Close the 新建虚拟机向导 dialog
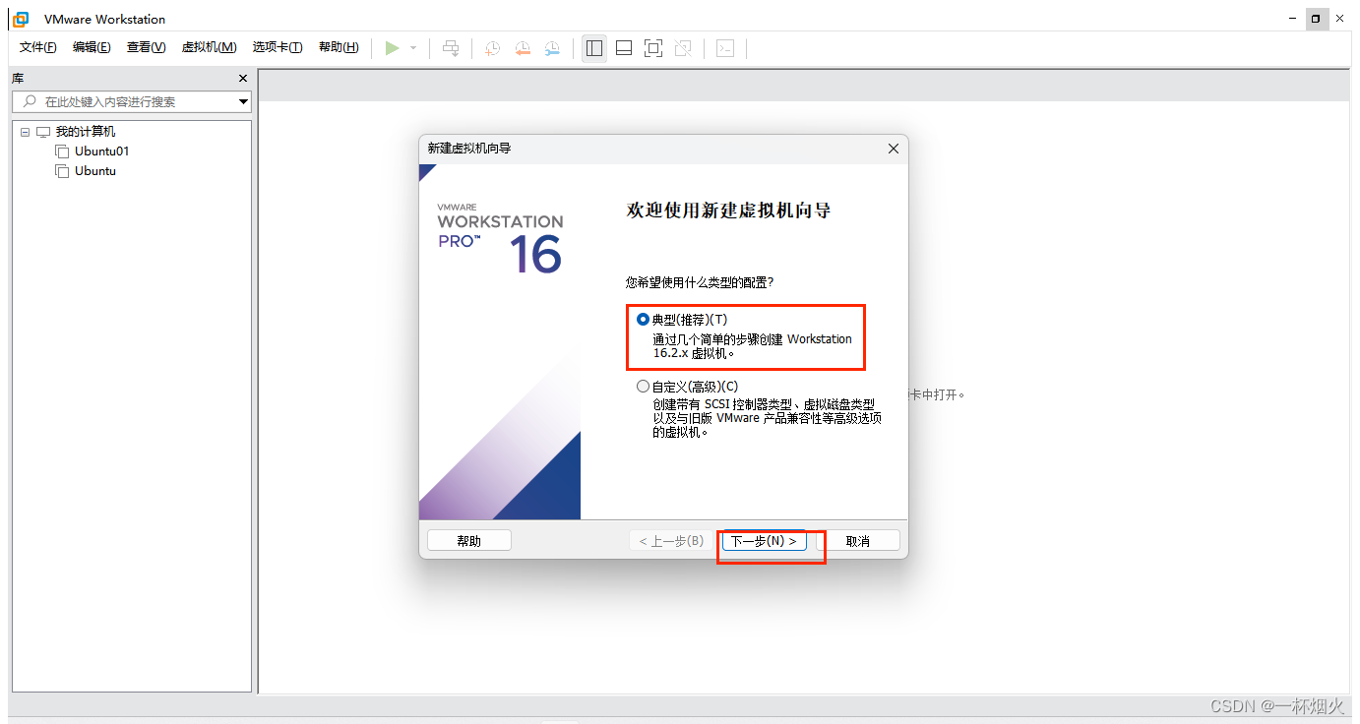Image resolution: width=1360 pixels, height=724 pixels. 894,149
